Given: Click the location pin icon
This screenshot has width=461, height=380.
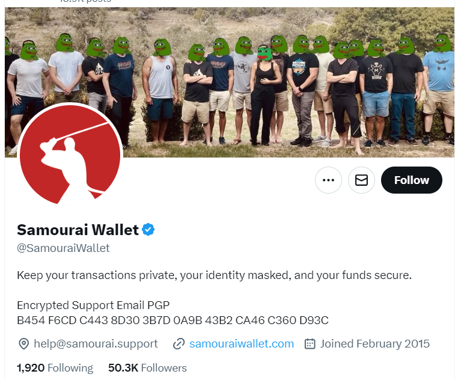Looking at the screenshot, I should pyautogui.click(x=23, y=344).
